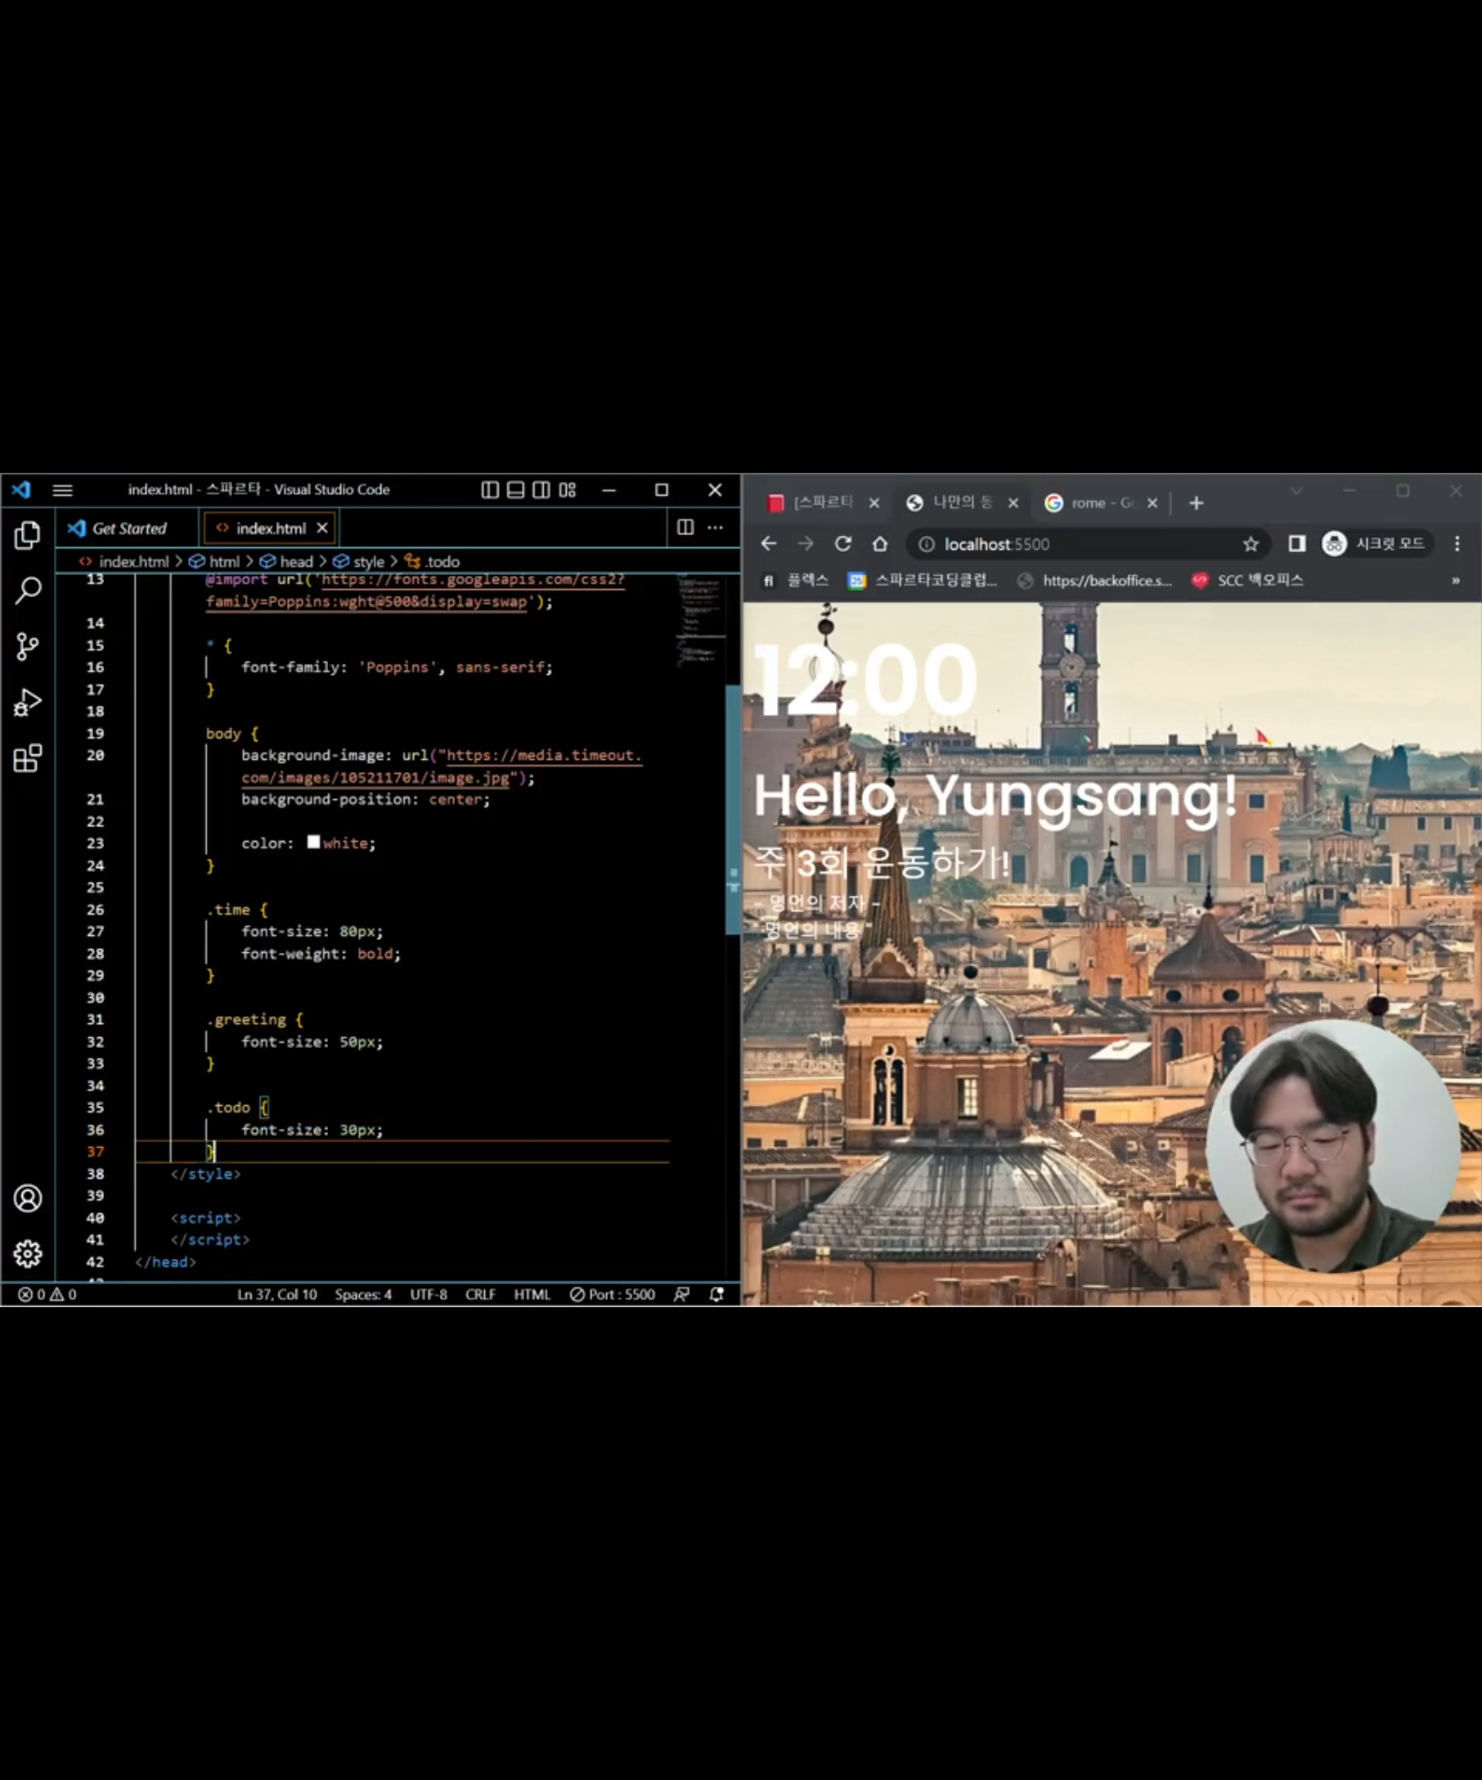The height and width of the screenshot is (1780, 1482).
Task: Open the Chrome three-dot menu
Action: click(1457, 543)
